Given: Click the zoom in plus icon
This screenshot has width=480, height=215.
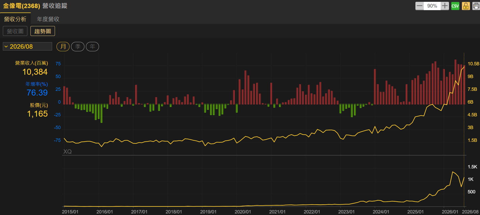Looking at the screenshot, I should tap(445, 6).
